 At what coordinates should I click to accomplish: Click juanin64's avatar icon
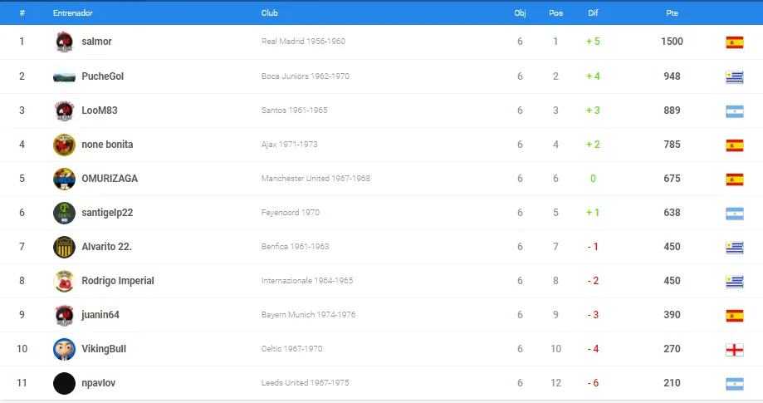click(x=64, y=315)
